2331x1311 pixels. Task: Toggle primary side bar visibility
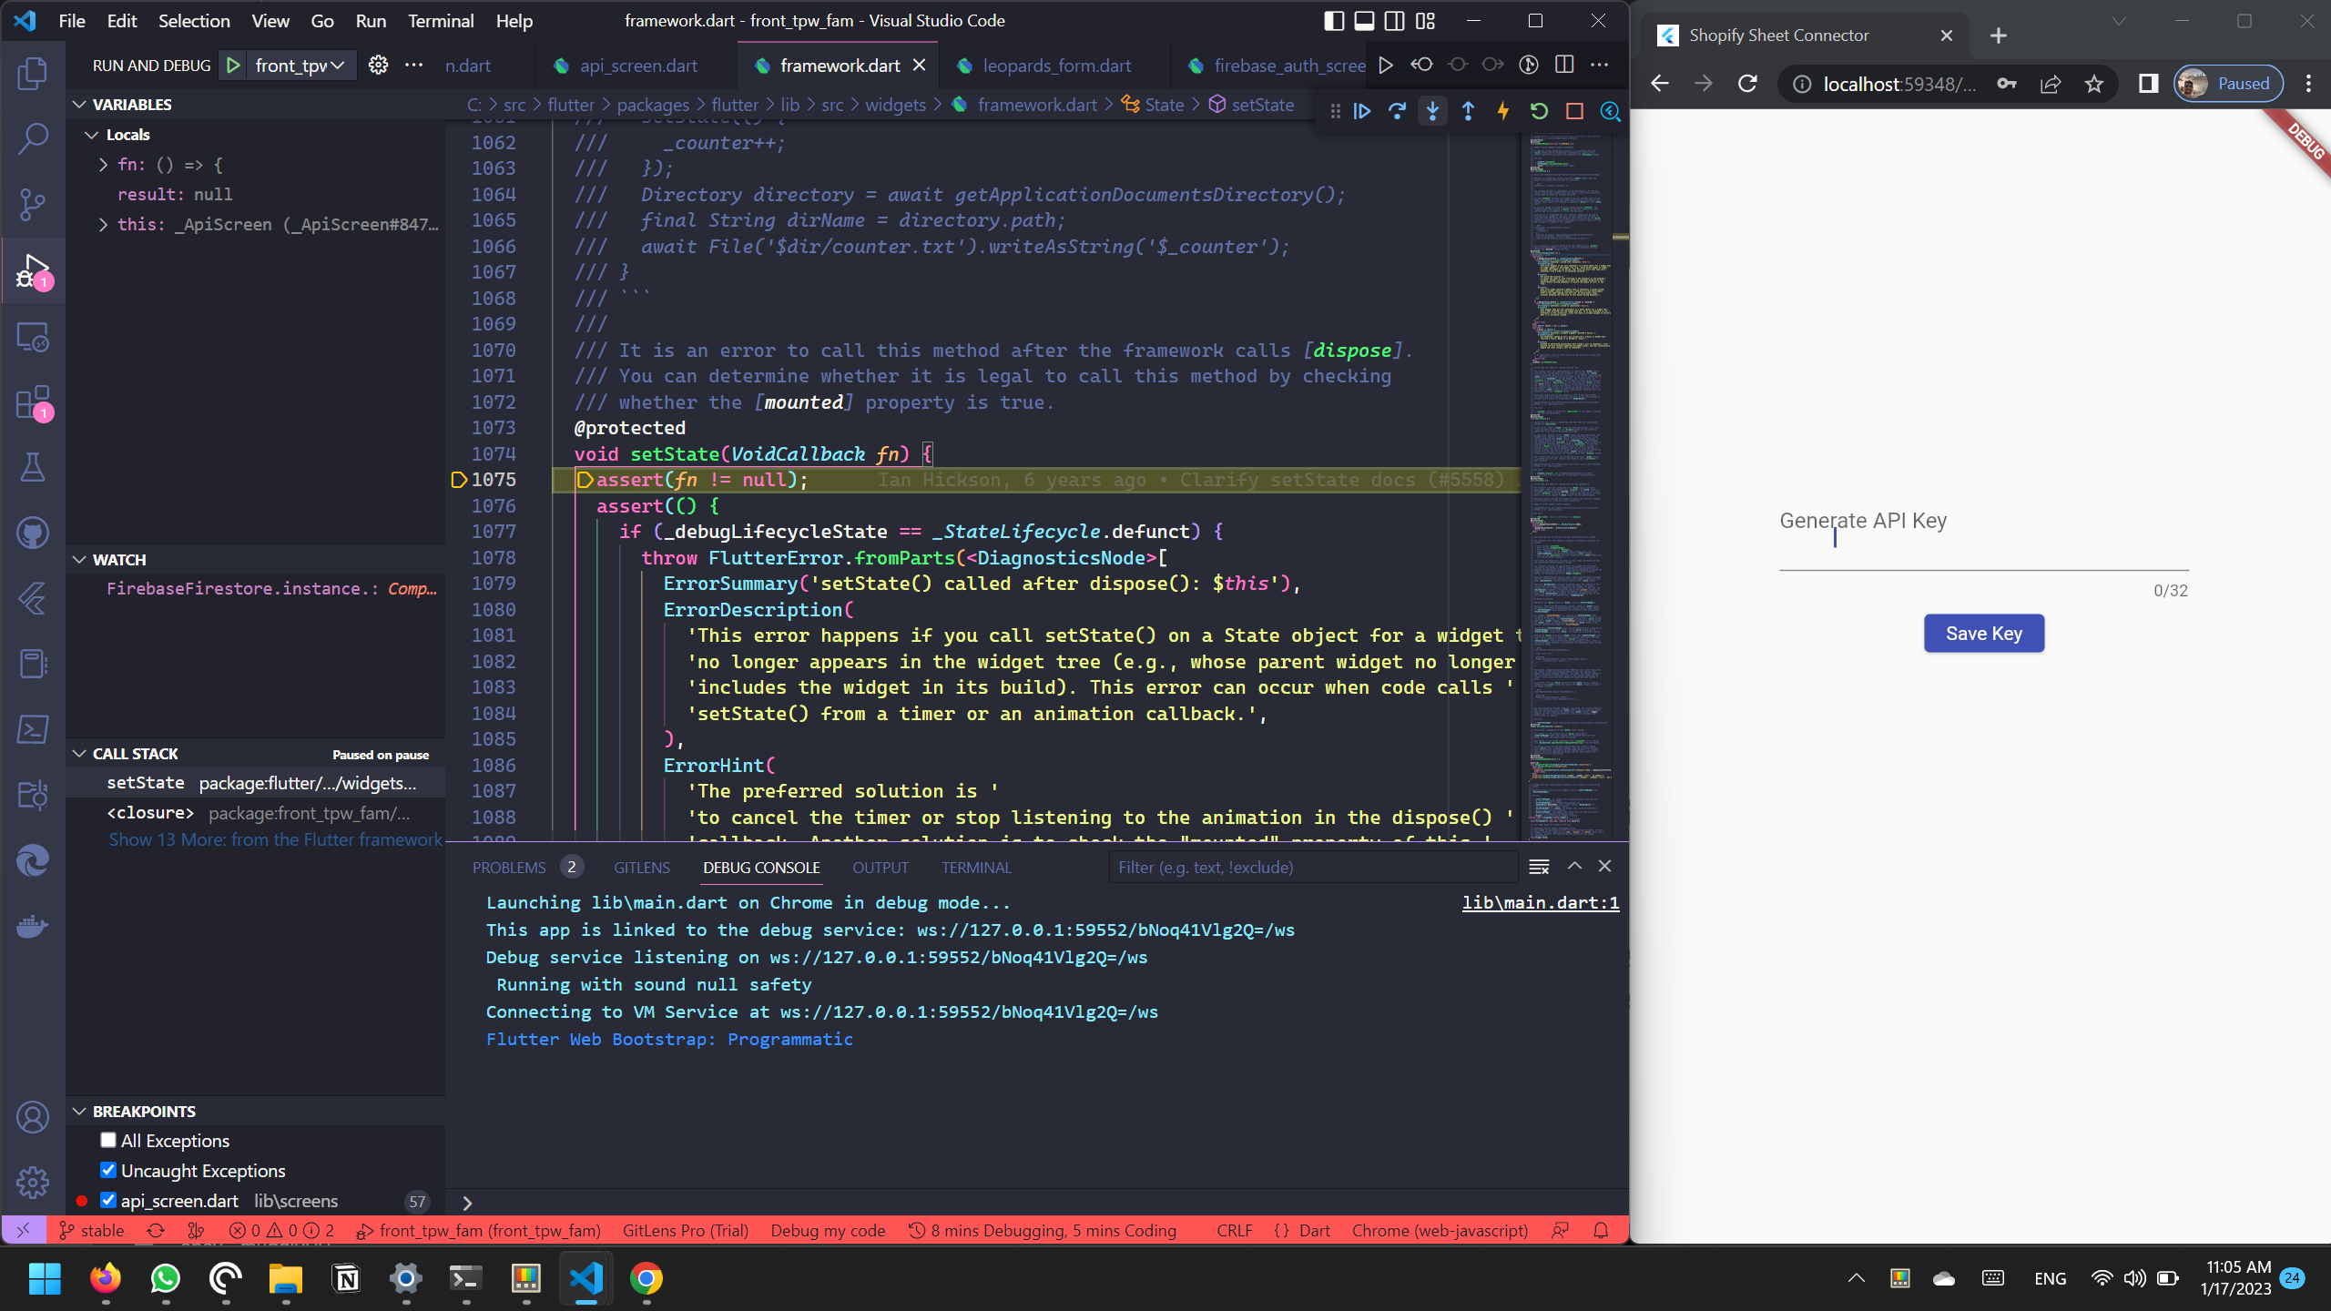1333,21
